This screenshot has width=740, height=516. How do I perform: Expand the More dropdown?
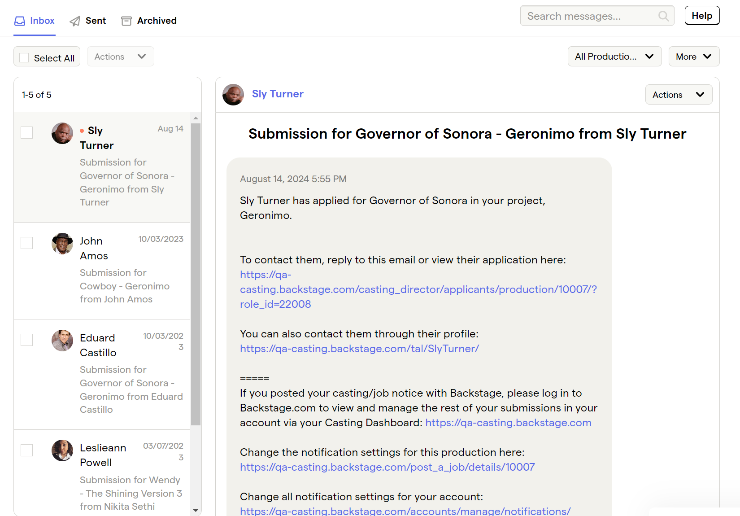point(694,57)
